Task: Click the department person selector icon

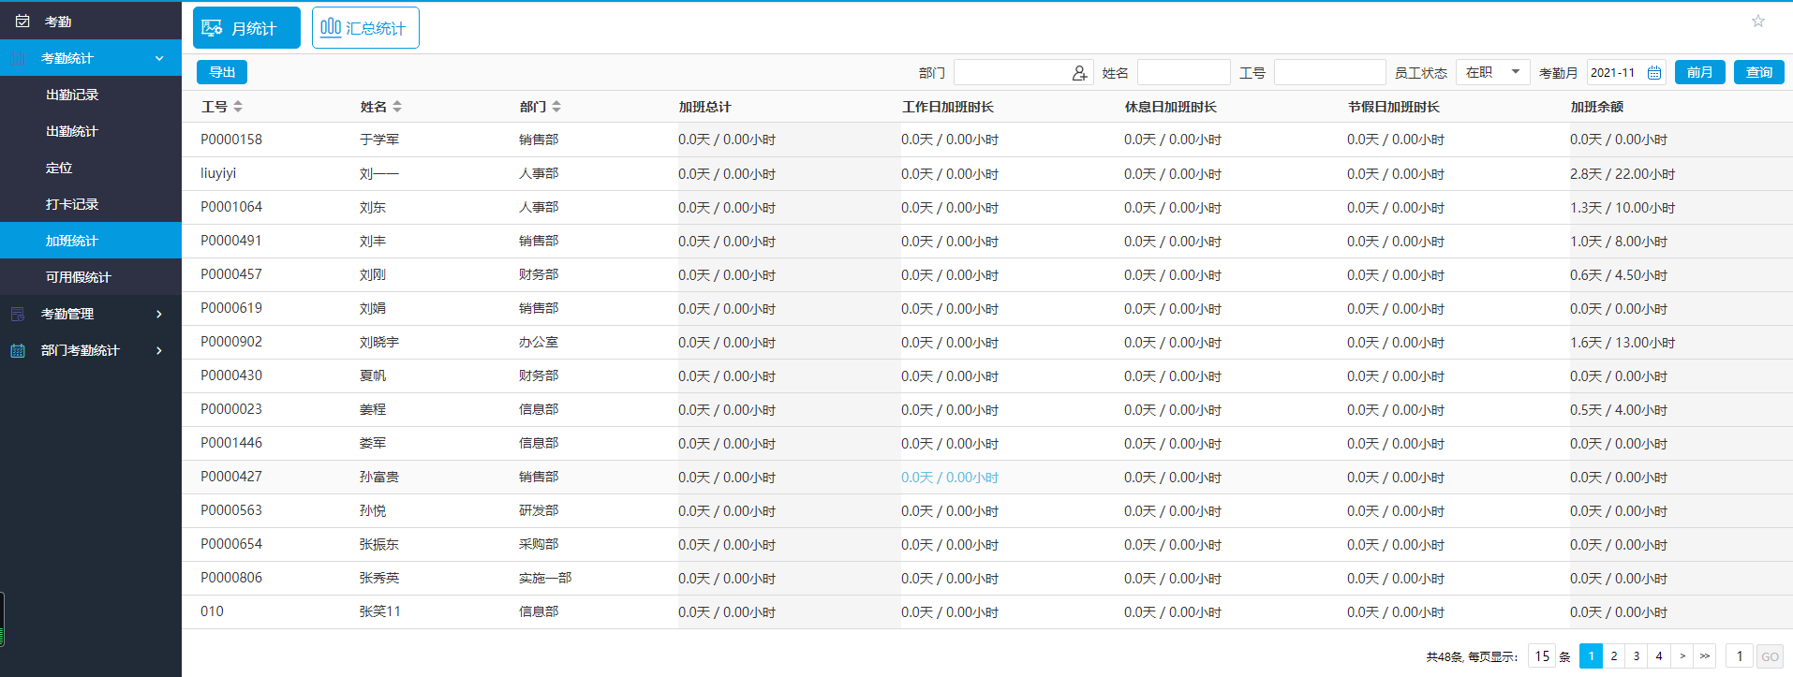Action: pyautogui.click(x=1079, y=73)
